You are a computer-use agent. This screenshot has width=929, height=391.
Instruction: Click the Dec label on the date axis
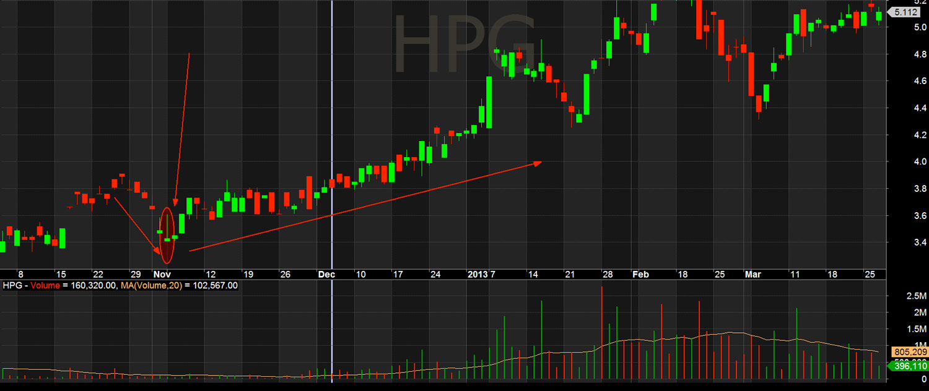[326, 274]
